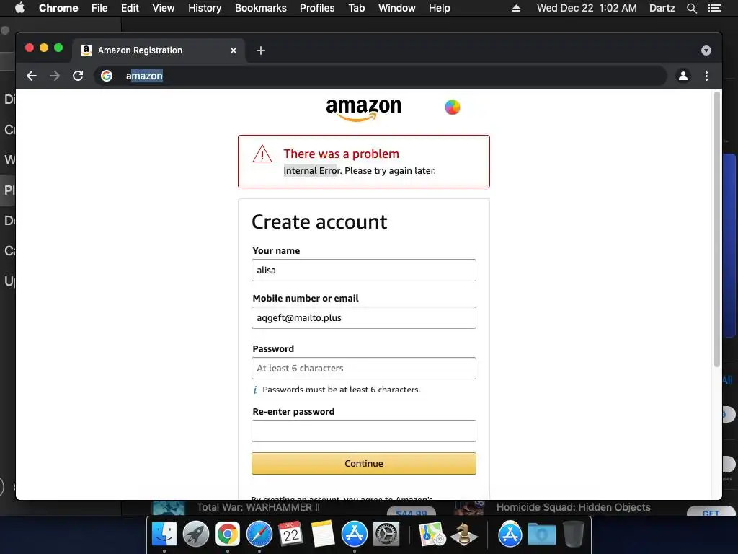This screenshot has height=554, width=738.
Task: Open the Chrome profile avatar menu
Action: click(683, 76)
